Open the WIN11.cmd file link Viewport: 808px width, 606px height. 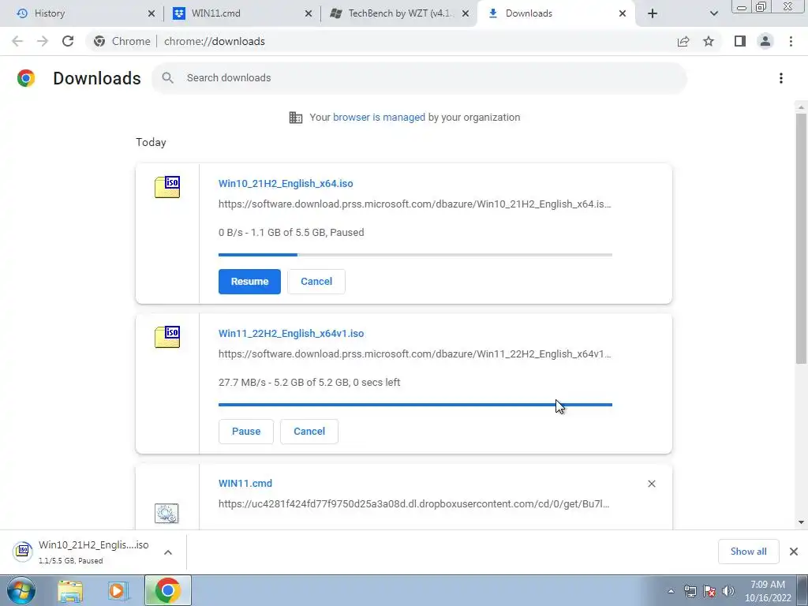tap(245, 484)
